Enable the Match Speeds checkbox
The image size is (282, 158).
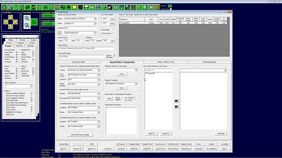point(122,98)
